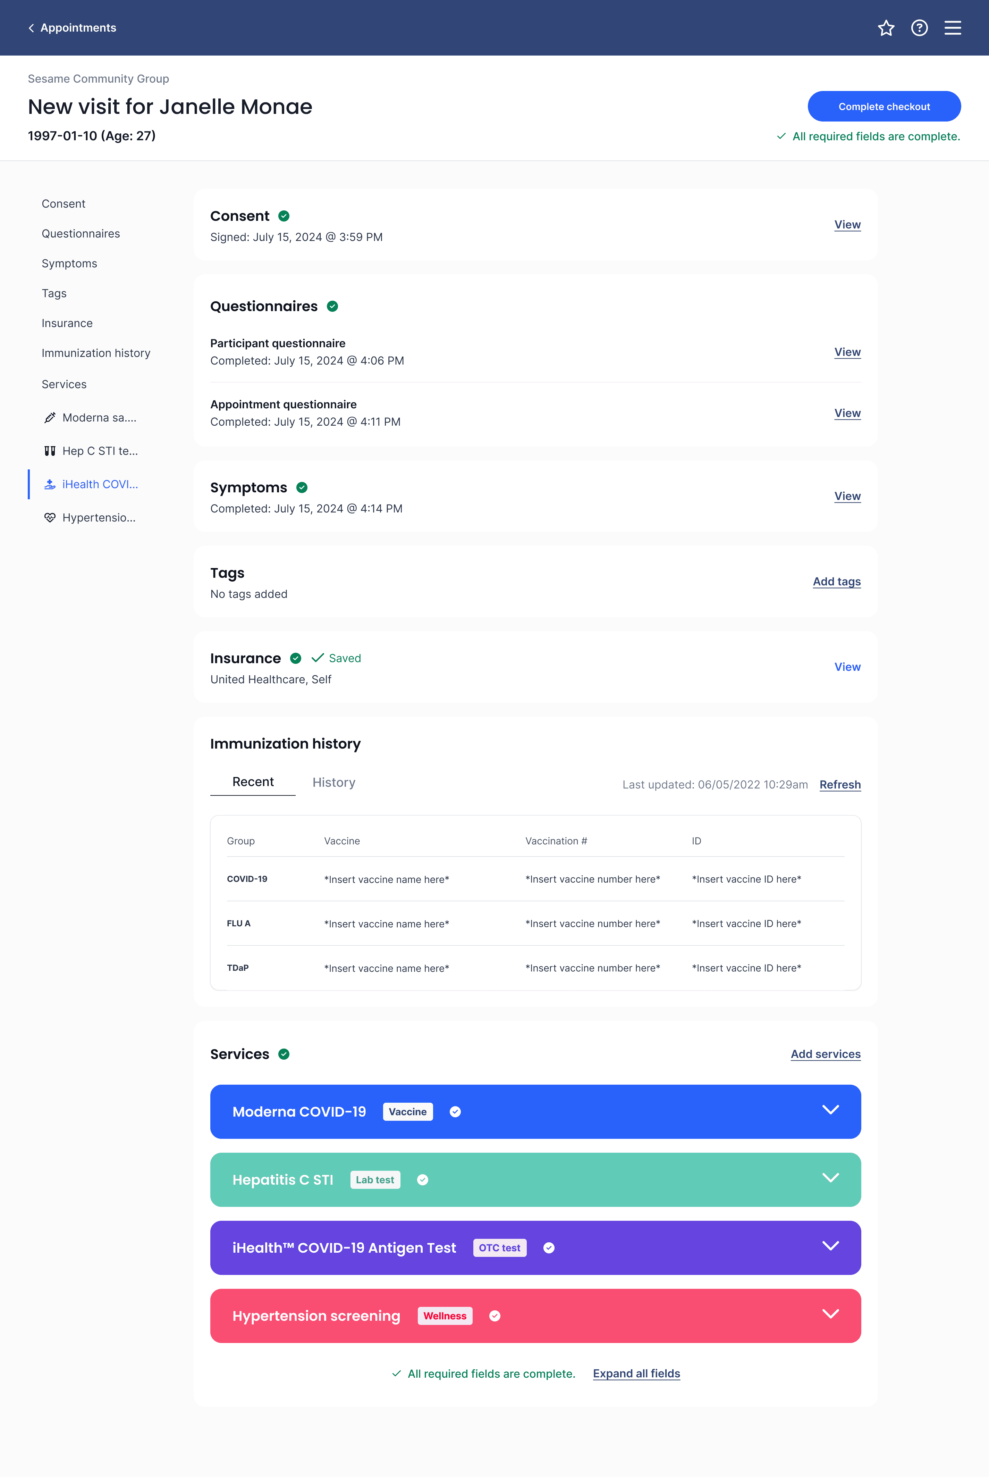
Task: Expand iHealth COVID-19 Antigen Test chevron
Action: click(x=830, y=1245)
